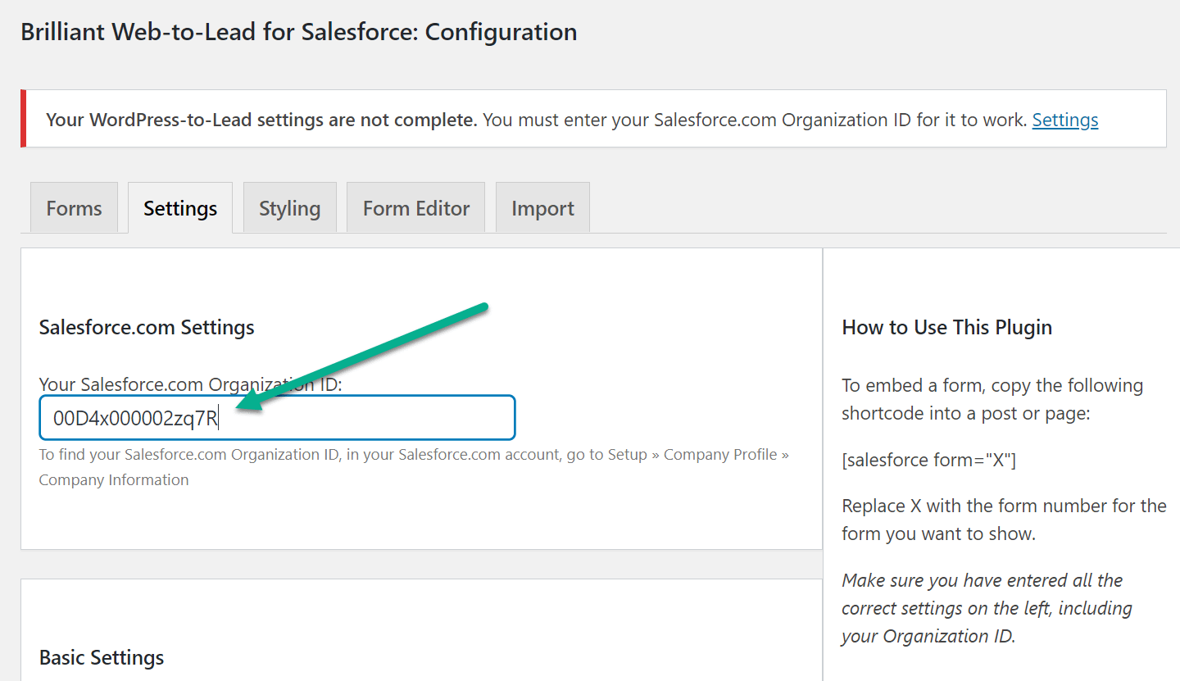This screenshot has height=681, width=1180.
Task: Go to the Form Editor tab
Action: 416,207
